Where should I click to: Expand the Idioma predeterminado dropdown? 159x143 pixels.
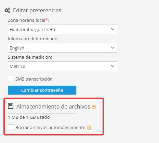[63, 48]
